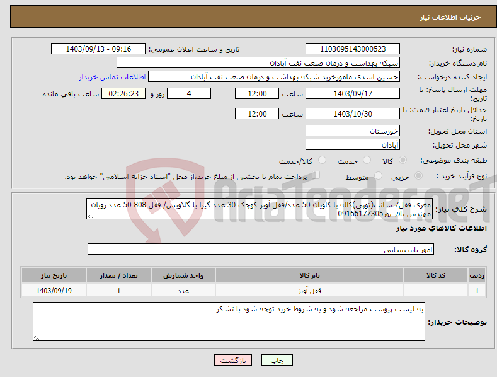
Task: Click the واحد شمارش column header
Action: click(x=183, y=275)
